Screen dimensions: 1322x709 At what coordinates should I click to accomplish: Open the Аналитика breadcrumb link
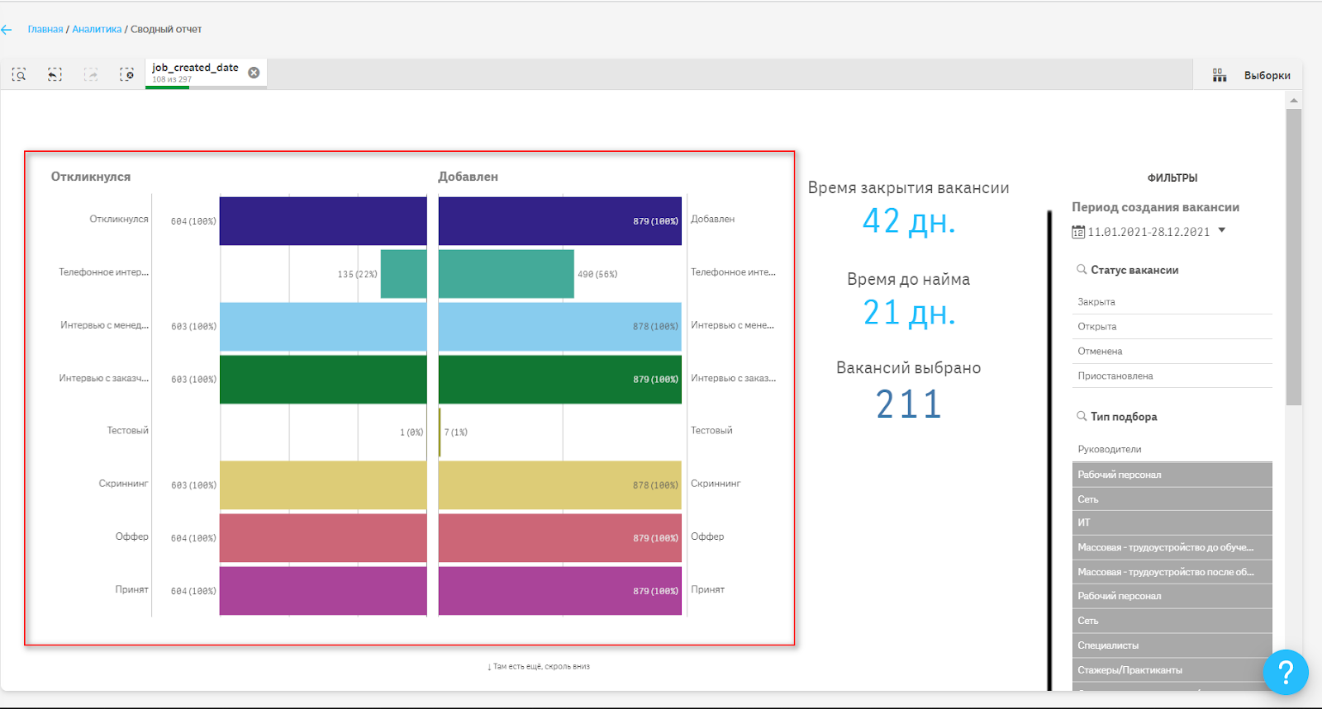pos(97,29)
